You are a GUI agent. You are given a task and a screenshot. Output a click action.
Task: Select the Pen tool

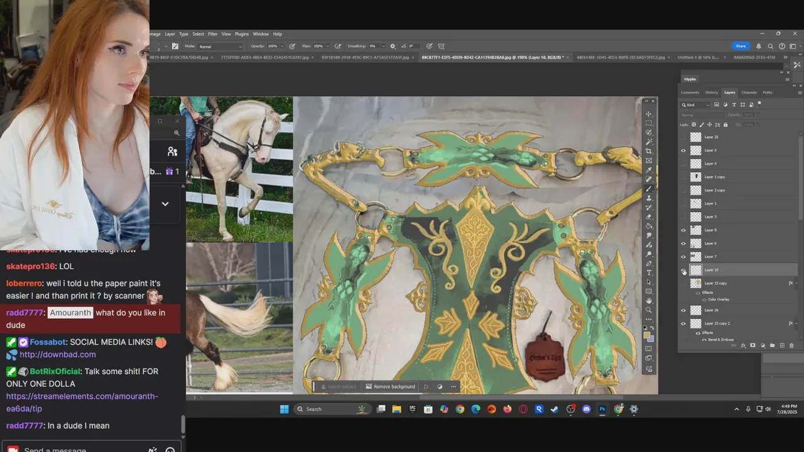coord(649,264)
